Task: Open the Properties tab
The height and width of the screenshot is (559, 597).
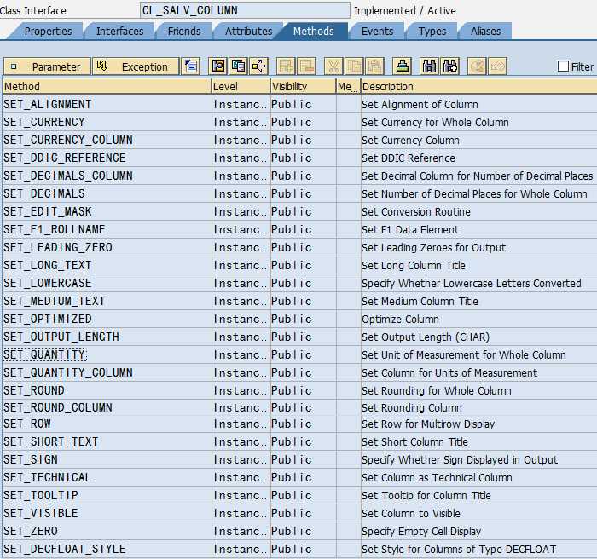Action: [48, 32]
